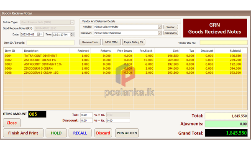Adjust the Time field stepper arrows

tap(72, 35)
